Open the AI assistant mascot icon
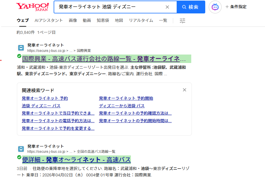Screen dimensions: 265x184 [215, 7]
